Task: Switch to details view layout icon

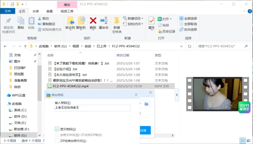Action: coord(243,141)
